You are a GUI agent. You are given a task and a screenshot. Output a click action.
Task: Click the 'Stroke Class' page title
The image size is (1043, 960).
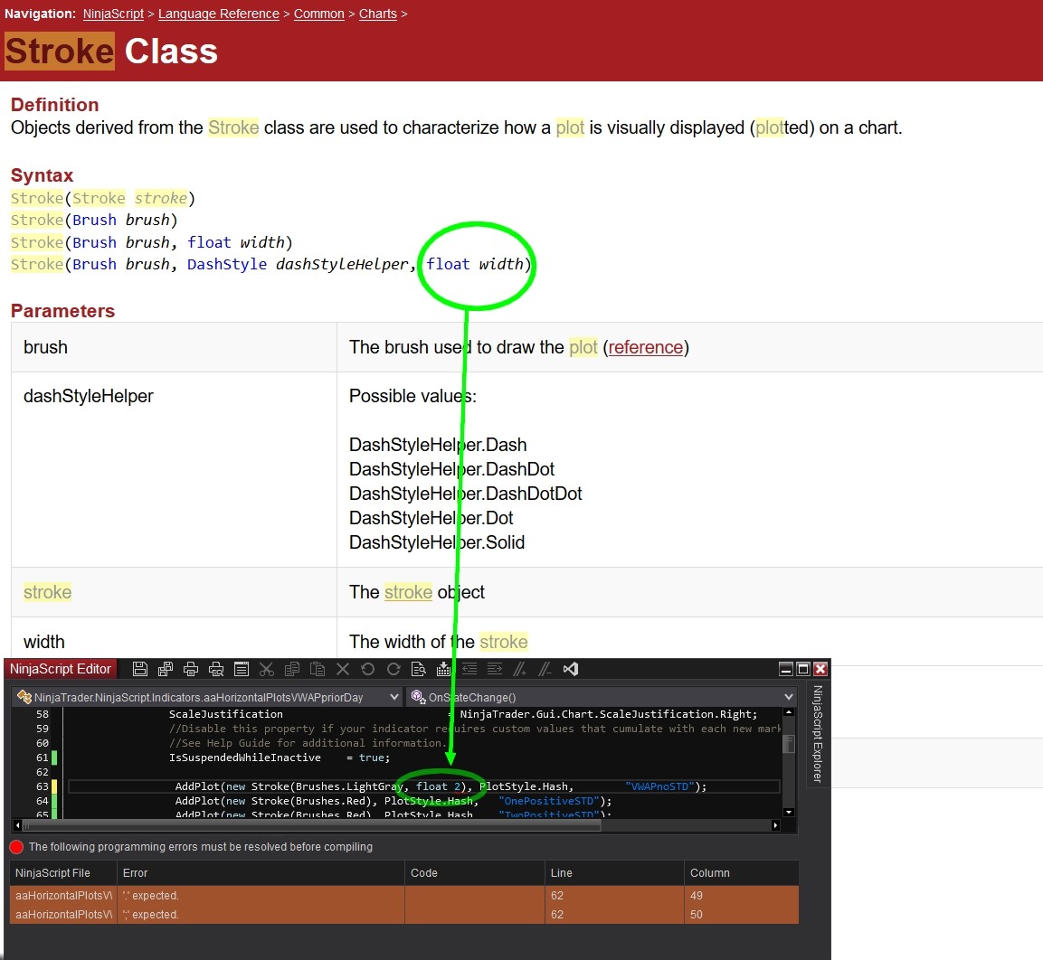coord(111,52)
